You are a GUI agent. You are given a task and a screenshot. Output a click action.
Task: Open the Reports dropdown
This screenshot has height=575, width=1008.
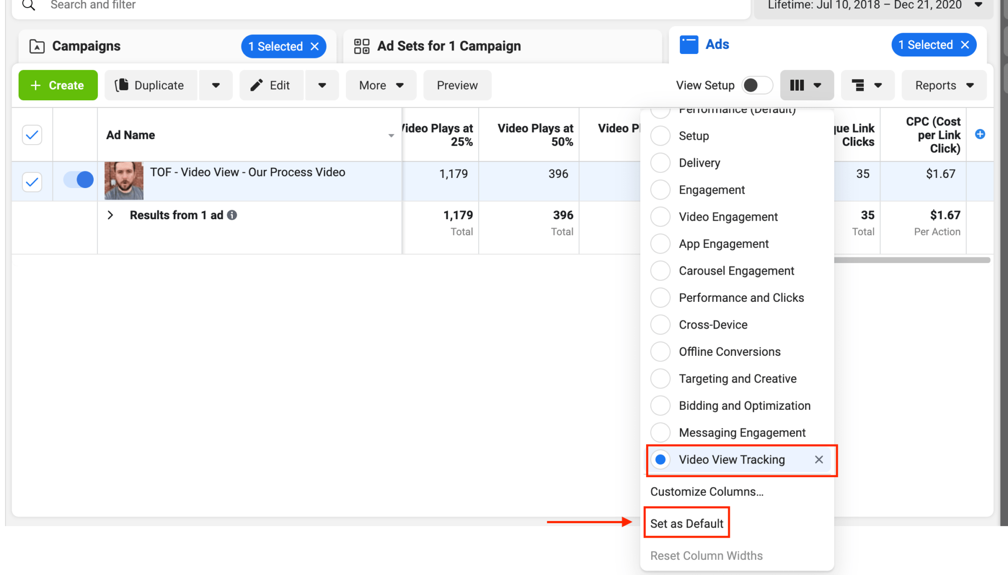click(944, 85)
